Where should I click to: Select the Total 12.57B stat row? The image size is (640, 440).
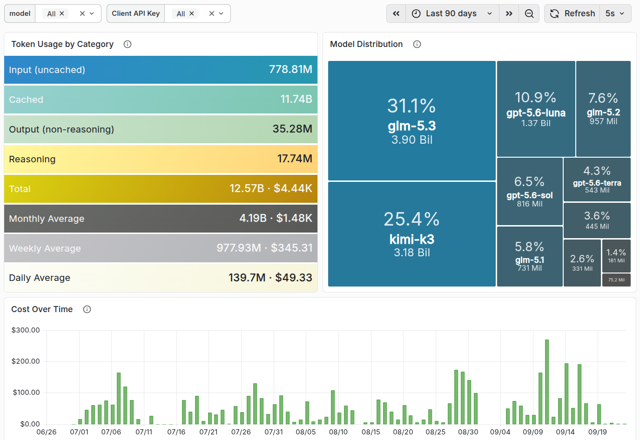[x=161, y=189]
